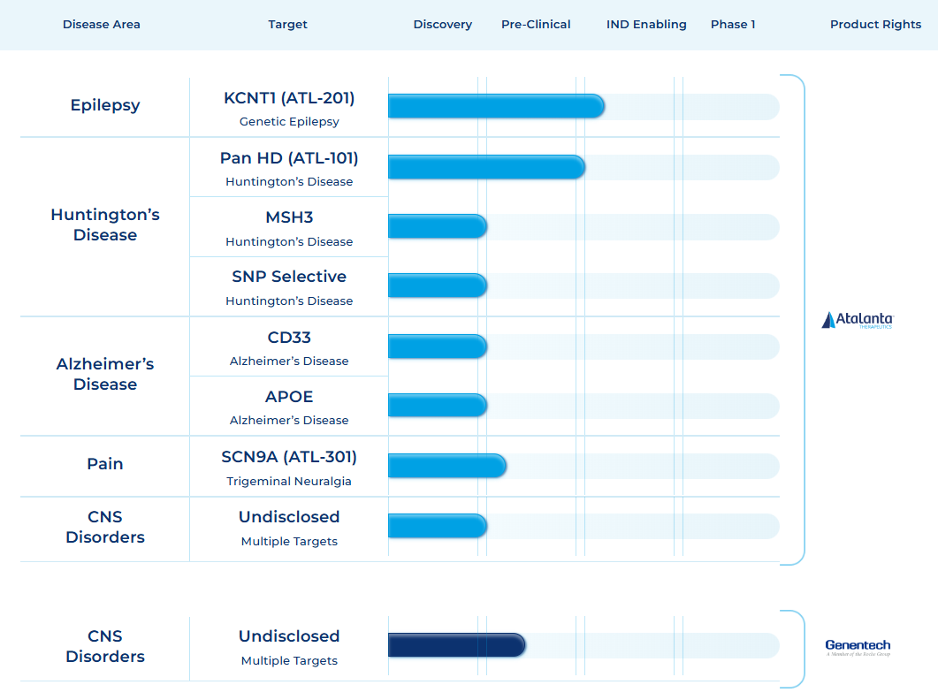The height and width of the screenshot is (700, 938).
Task: Click the CD33 target label
Action: pos(289,338)
